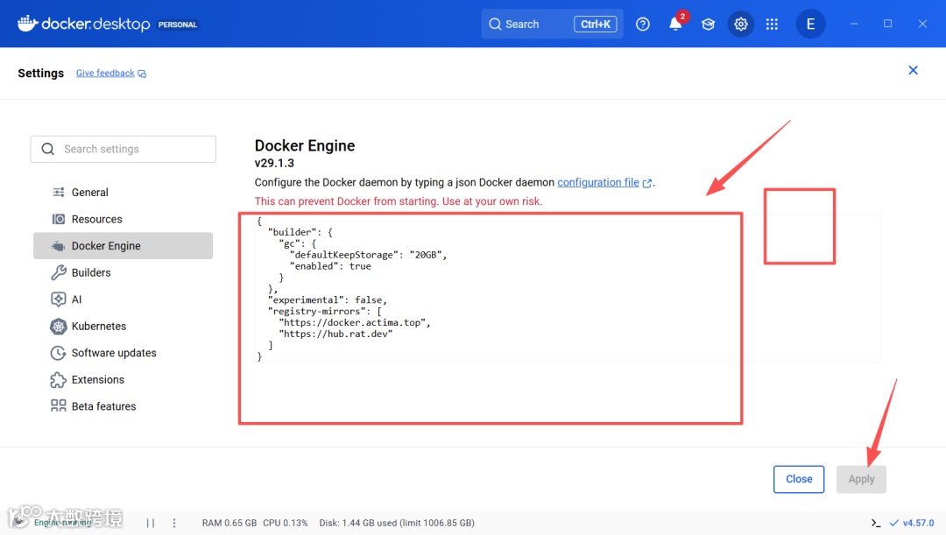946x535 pixels.
Task: Open the apps grid icon
Action: tap(772, 25)
